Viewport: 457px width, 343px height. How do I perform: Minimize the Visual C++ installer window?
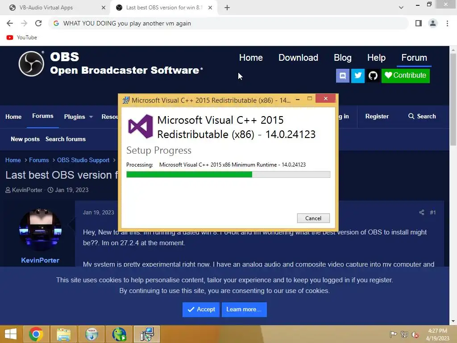[x=298, y=100]
